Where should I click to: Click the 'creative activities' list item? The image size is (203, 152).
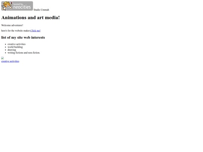click(x=17, y=44)
